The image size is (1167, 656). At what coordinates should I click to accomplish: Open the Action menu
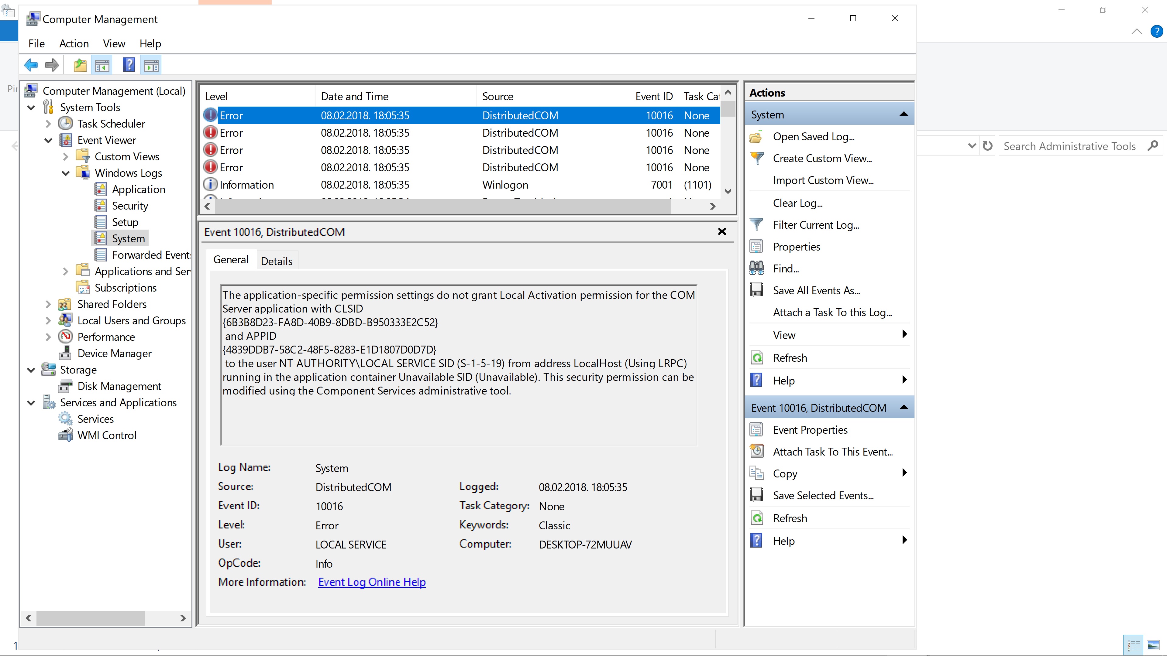click(x=74, y=43)
